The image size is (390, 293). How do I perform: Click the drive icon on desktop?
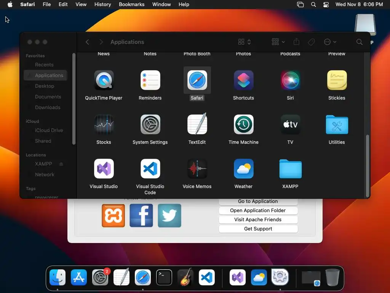pos(365,25)
